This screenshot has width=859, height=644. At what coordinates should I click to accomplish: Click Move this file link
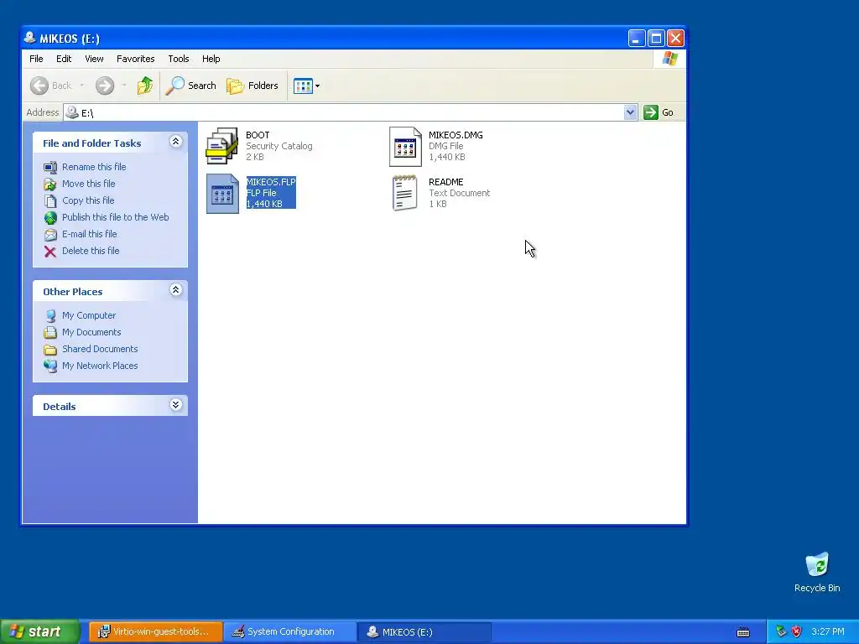tap(88, 184)
